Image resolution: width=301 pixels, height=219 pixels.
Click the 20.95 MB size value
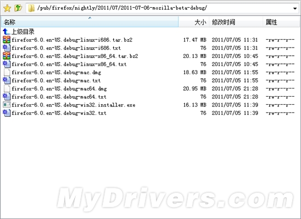coord(195,88)
